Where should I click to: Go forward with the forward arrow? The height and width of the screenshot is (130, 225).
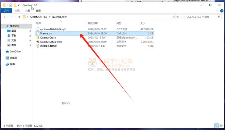[11, 17]
